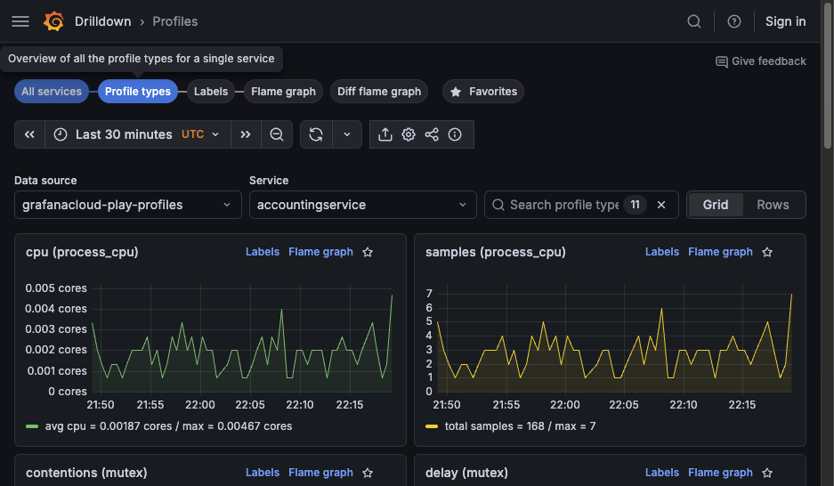Open the hamburger navigation menu
The image size is (834, 486).
20,21
